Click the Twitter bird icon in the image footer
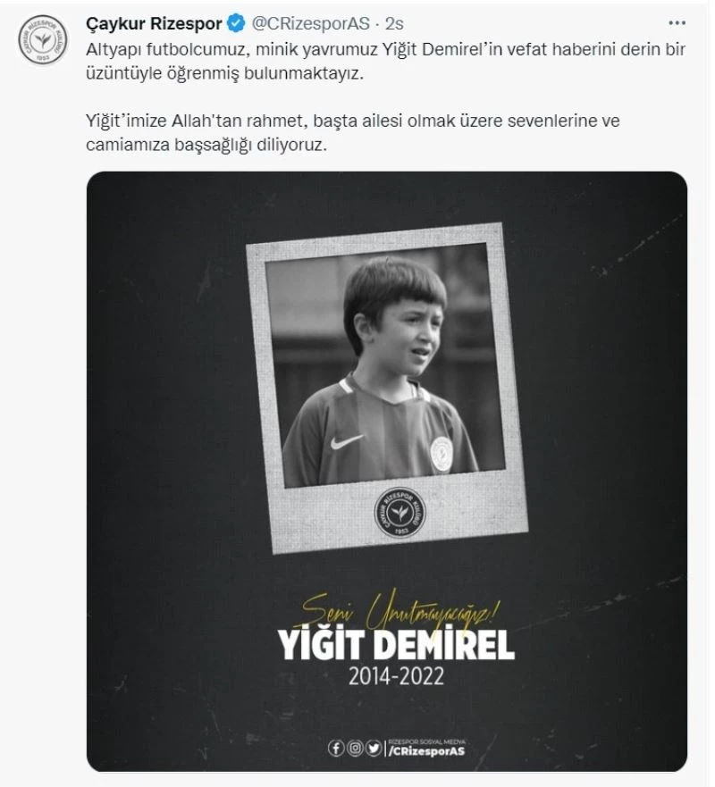Viewport: 715px width, 787px height. [x=374, y=749]
